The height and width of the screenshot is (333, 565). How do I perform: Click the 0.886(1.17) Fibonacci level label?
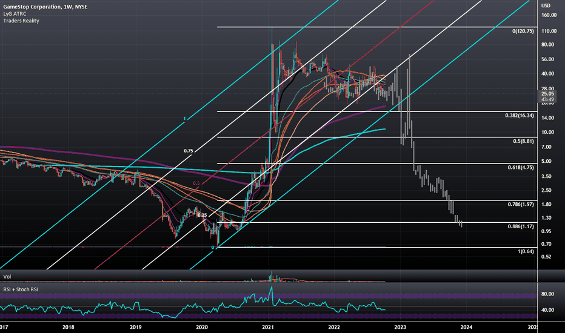[x=521, y=226]
